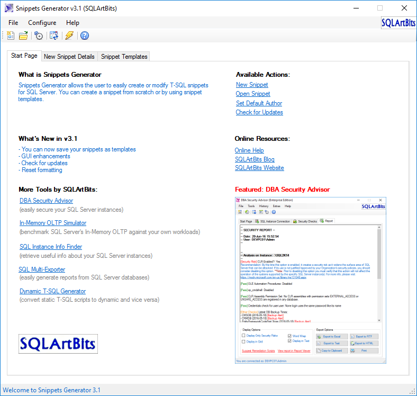Close the Snippets Generator window
Image resolution: width=417 pixels, height=396 pixels.
pos(404,8)
